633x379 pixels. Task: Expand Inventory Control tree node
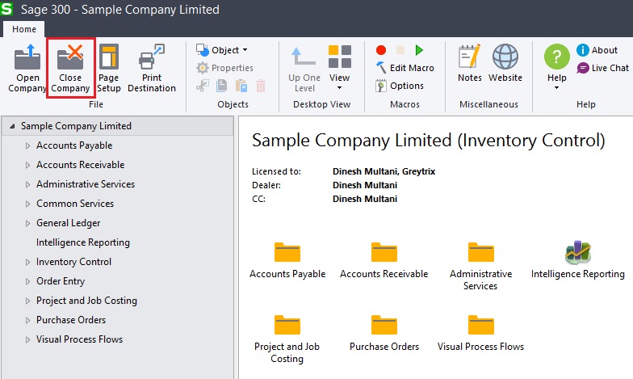27,262
